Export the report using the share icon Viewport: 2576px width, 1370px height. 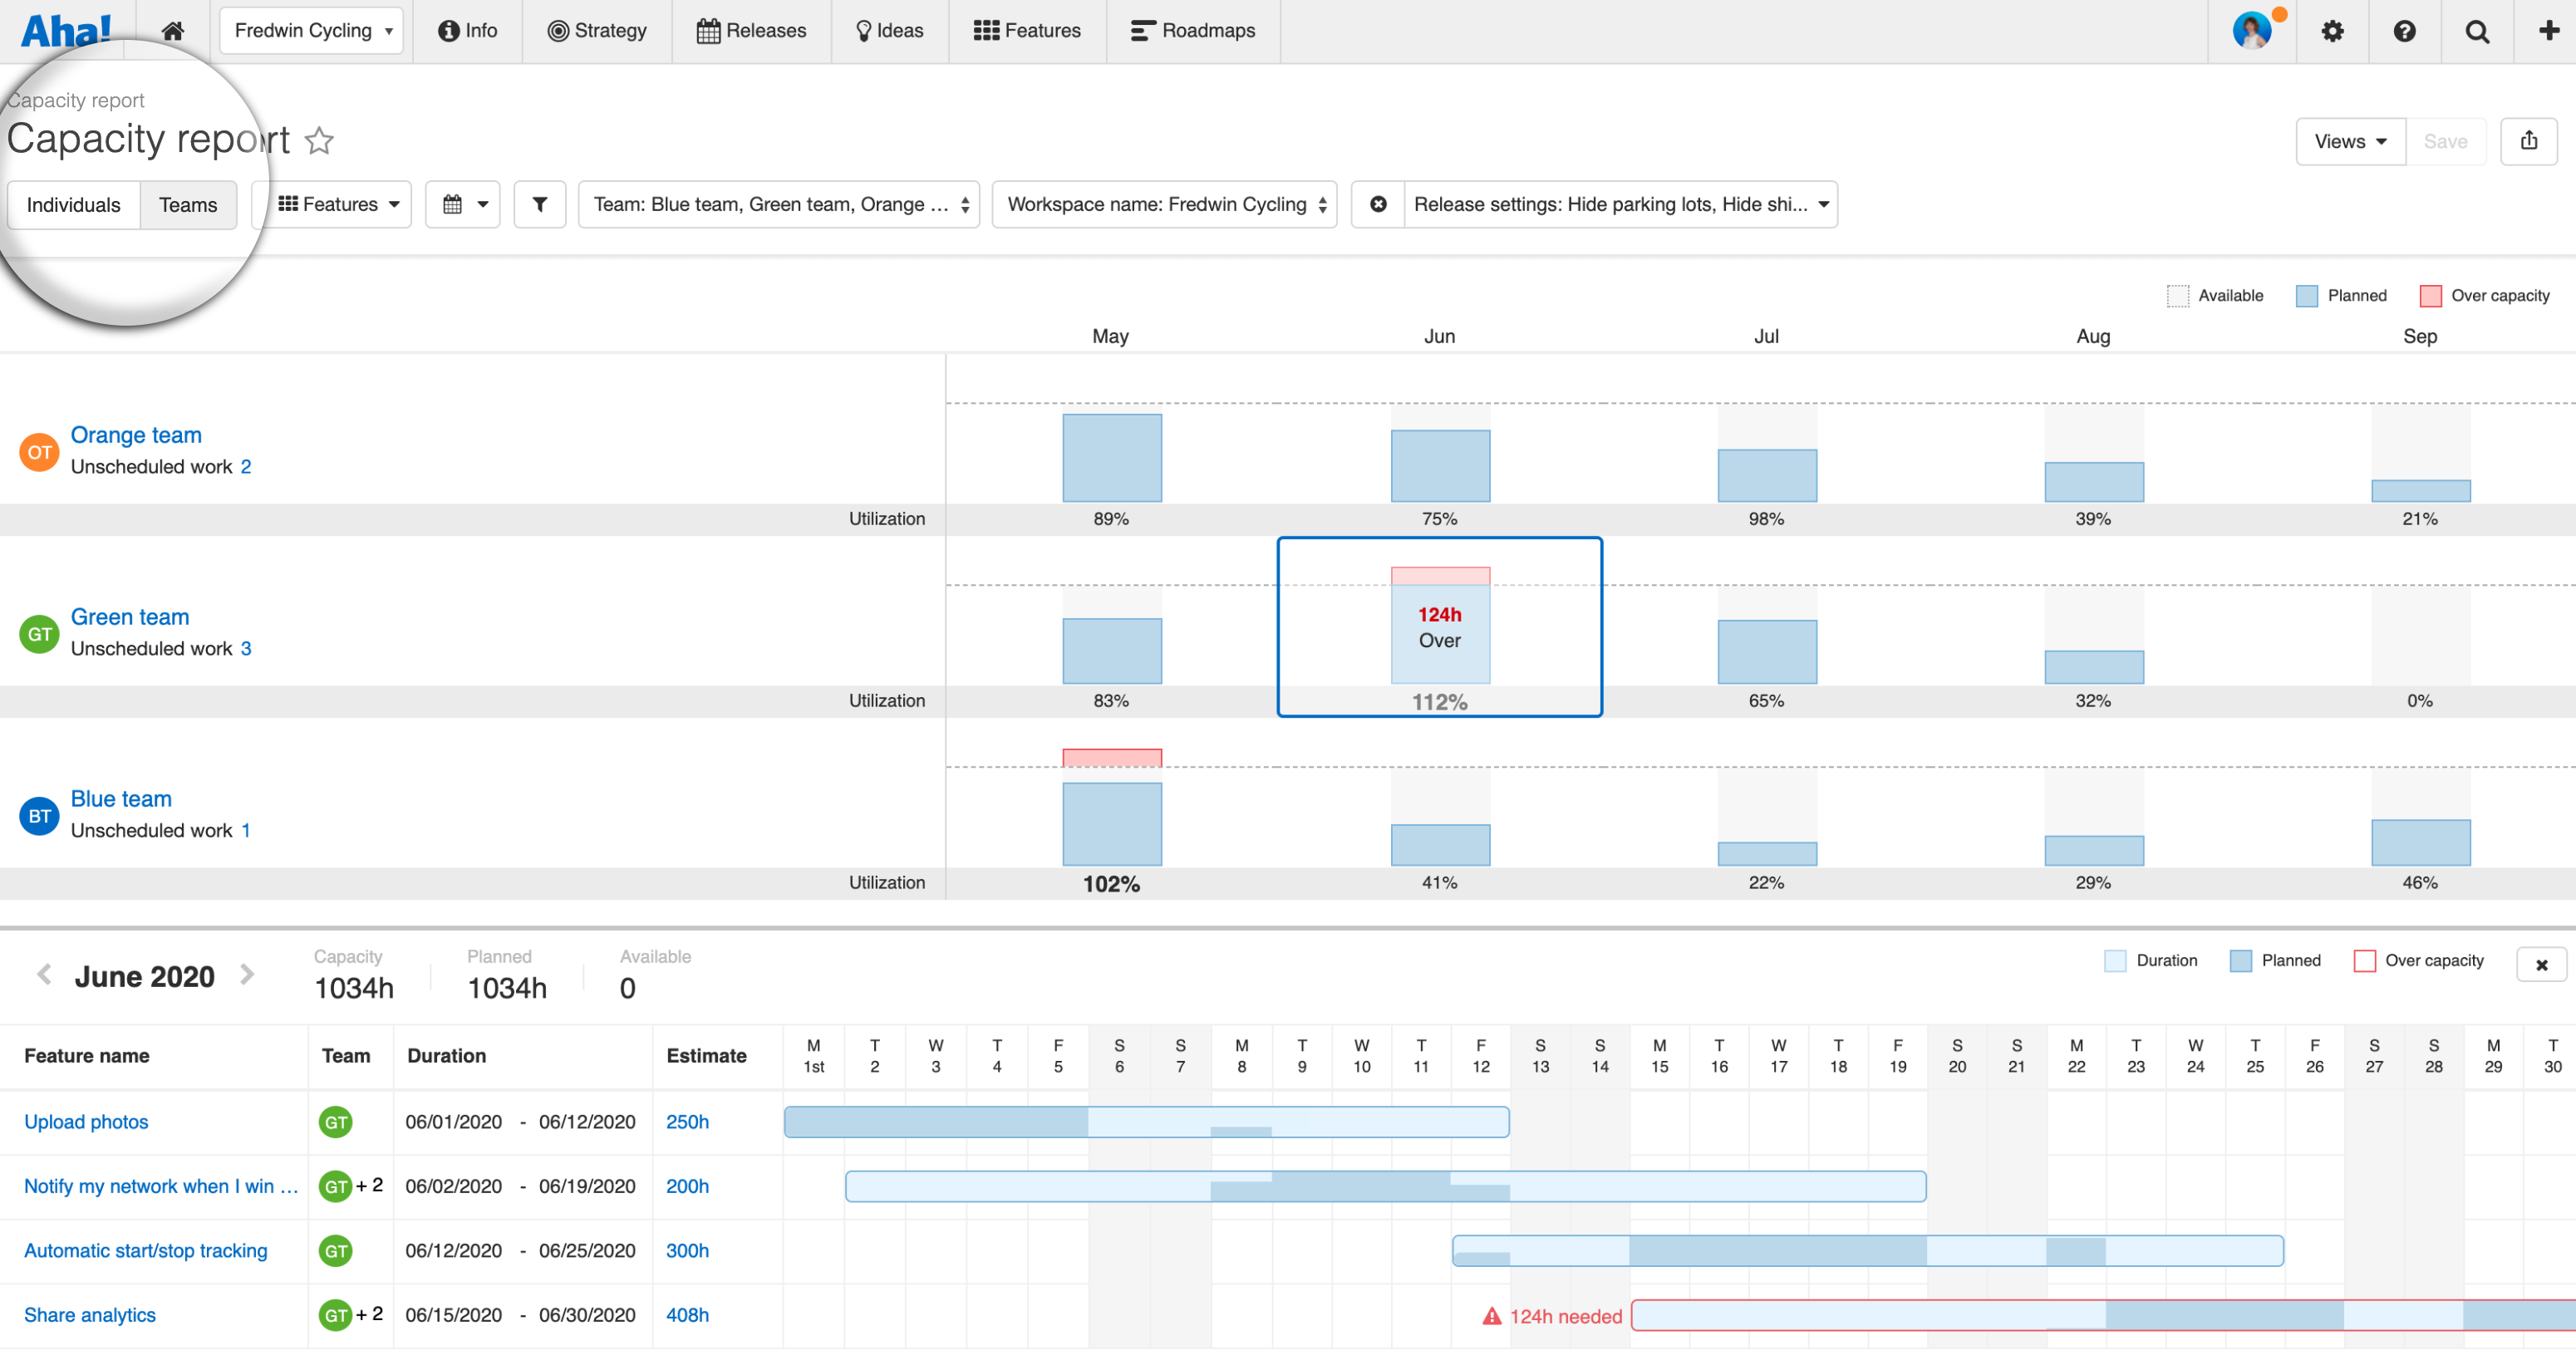(2529, 140)
